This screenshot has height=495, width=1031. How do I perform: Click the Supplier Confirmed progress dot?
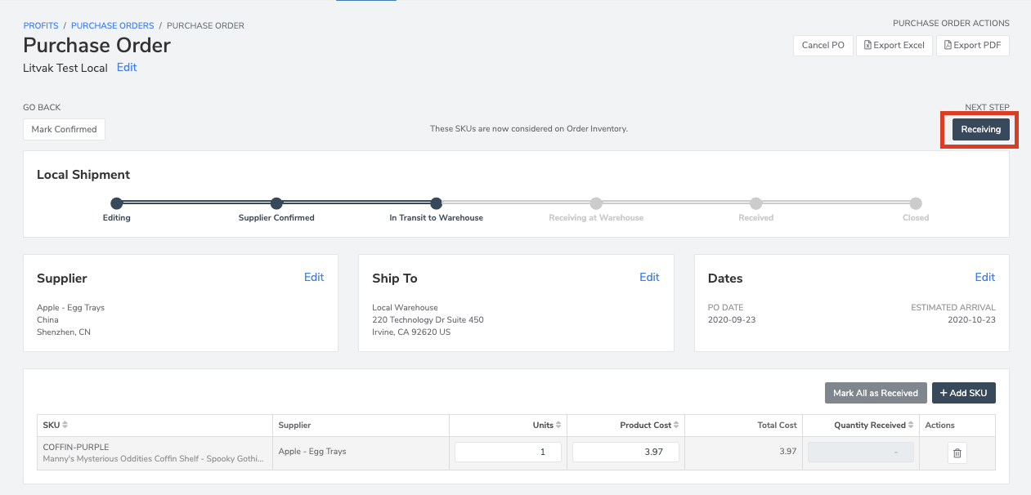pos(276,203)
